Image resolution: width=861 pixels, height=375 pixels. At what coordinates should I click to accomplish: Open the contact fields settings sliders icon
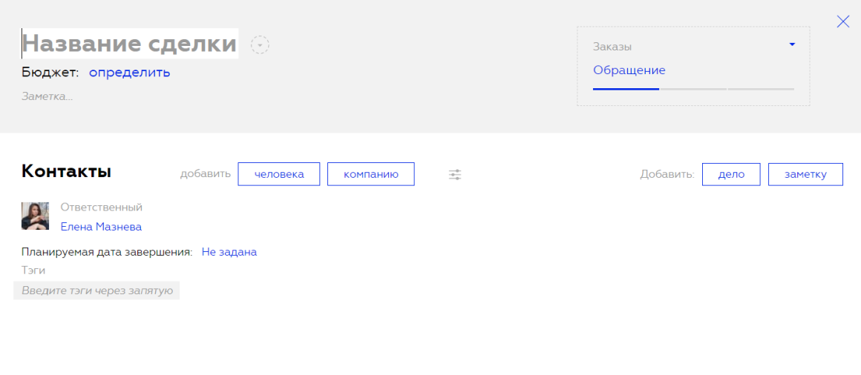point(455,175)
